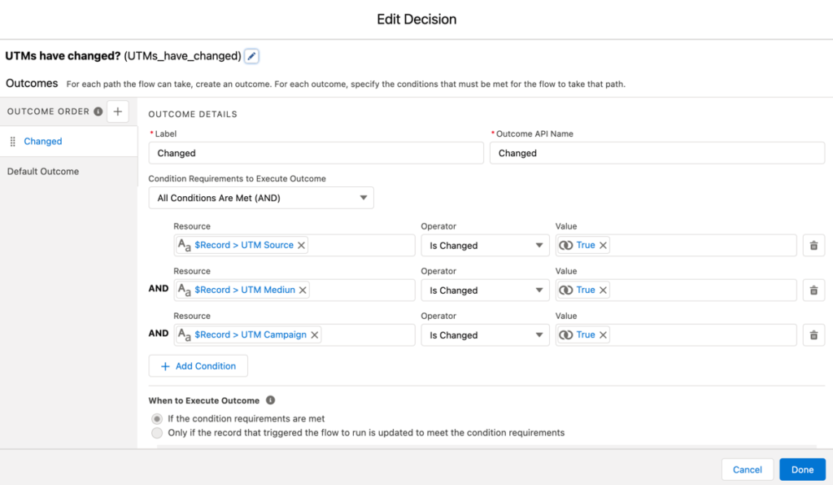Click inside the outcome Label field

click(316, 152)
